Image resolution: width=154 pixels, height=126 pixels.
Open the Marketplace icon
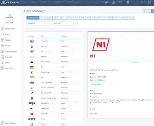point(2,123)
